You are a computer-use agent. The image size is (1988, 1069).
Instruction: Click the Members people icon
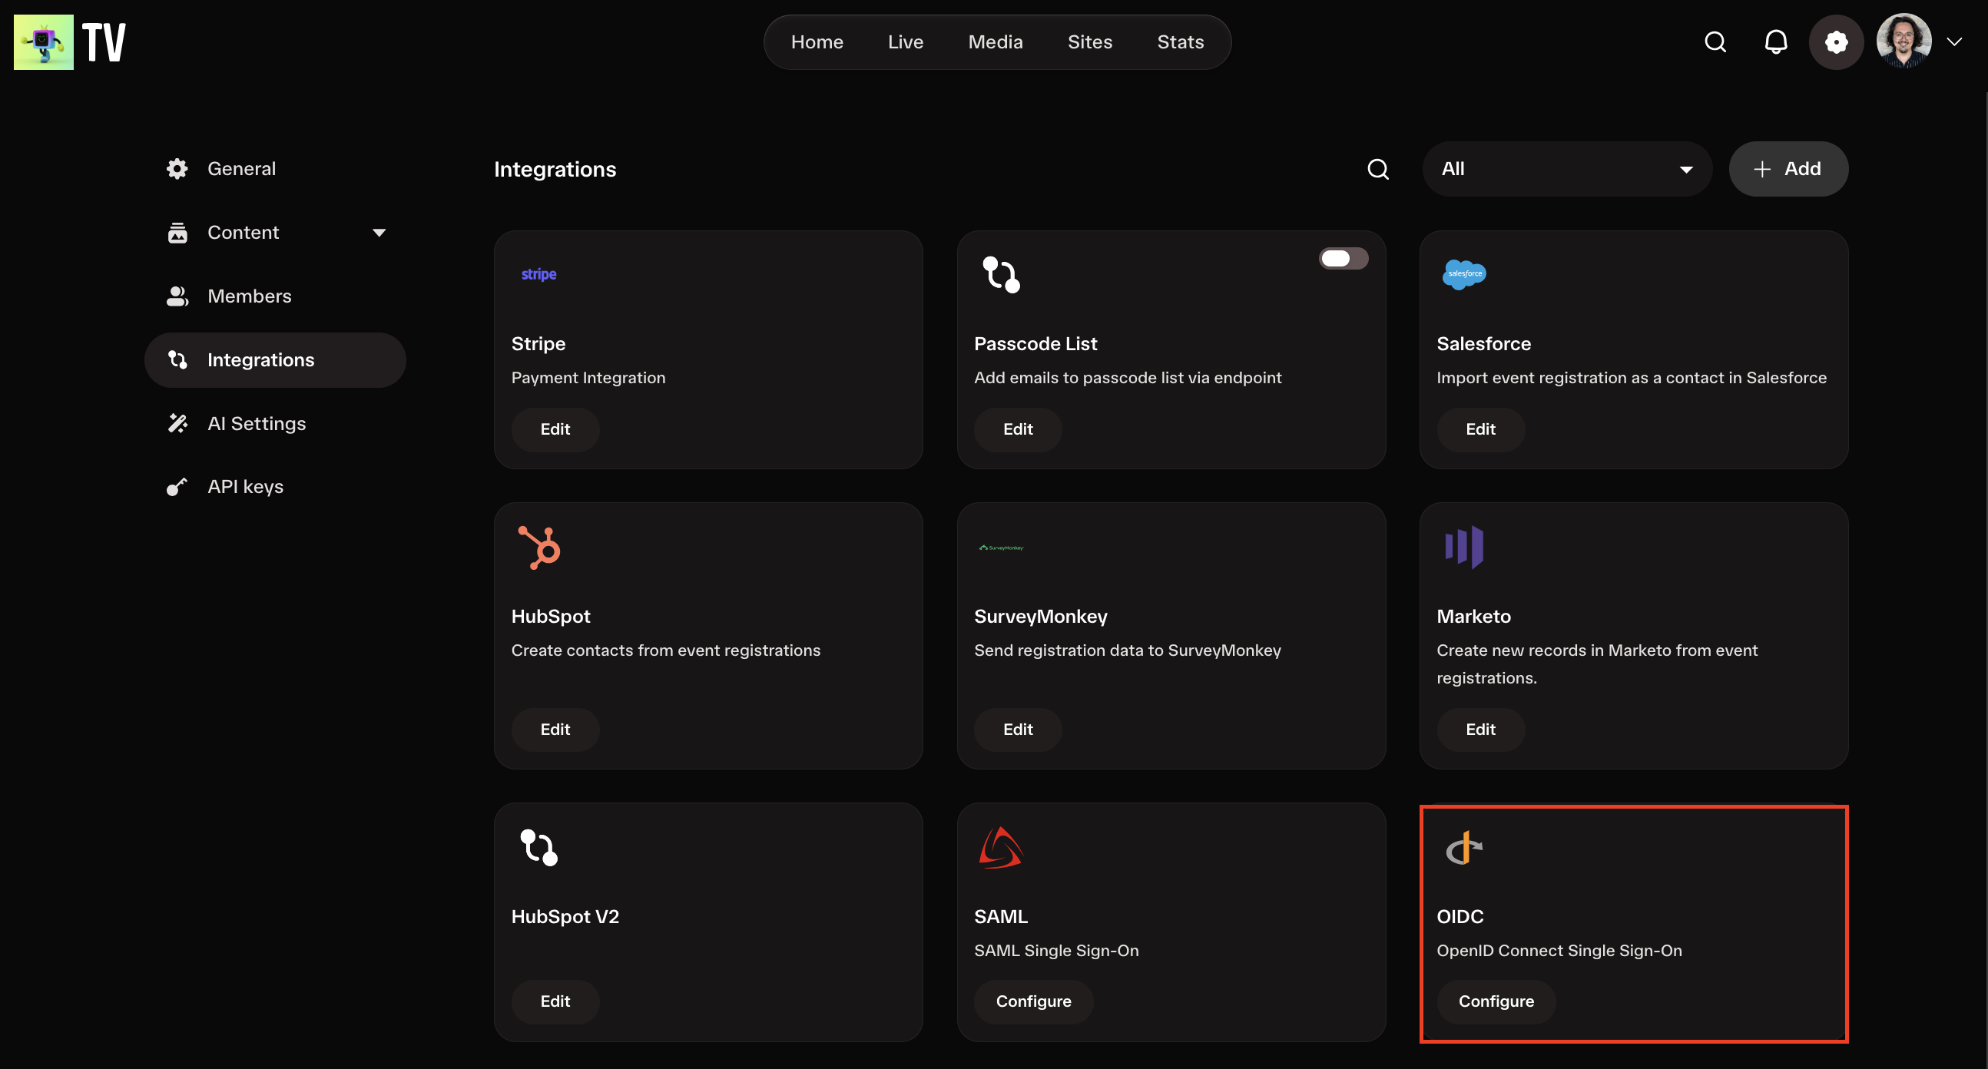tap(177, 296)
